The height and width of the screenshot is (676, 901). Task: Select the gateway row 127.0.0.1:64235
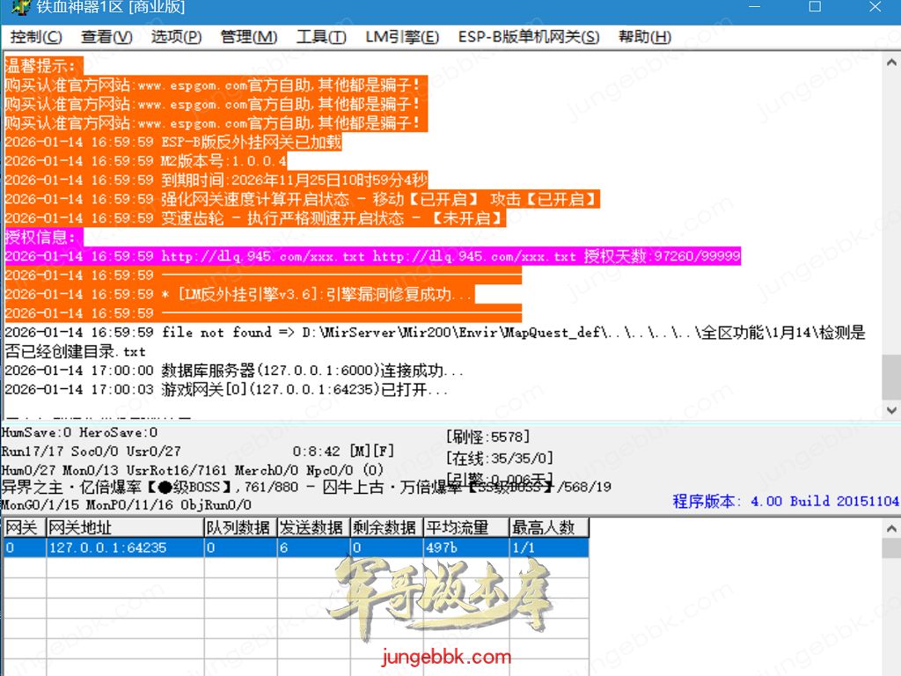[123, 547]
